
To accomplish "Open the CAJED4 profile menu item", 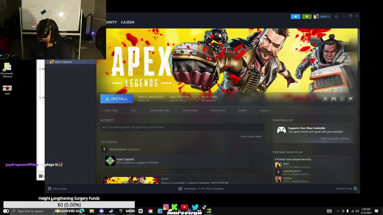I will coord(127,22).
